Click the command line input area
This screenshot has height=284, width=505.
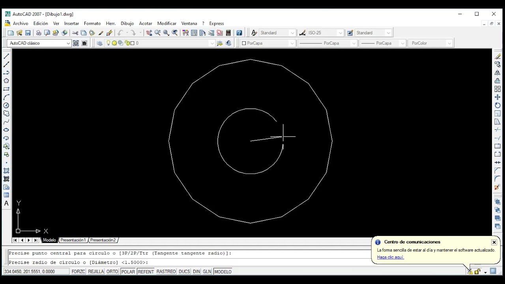[189, 262]
